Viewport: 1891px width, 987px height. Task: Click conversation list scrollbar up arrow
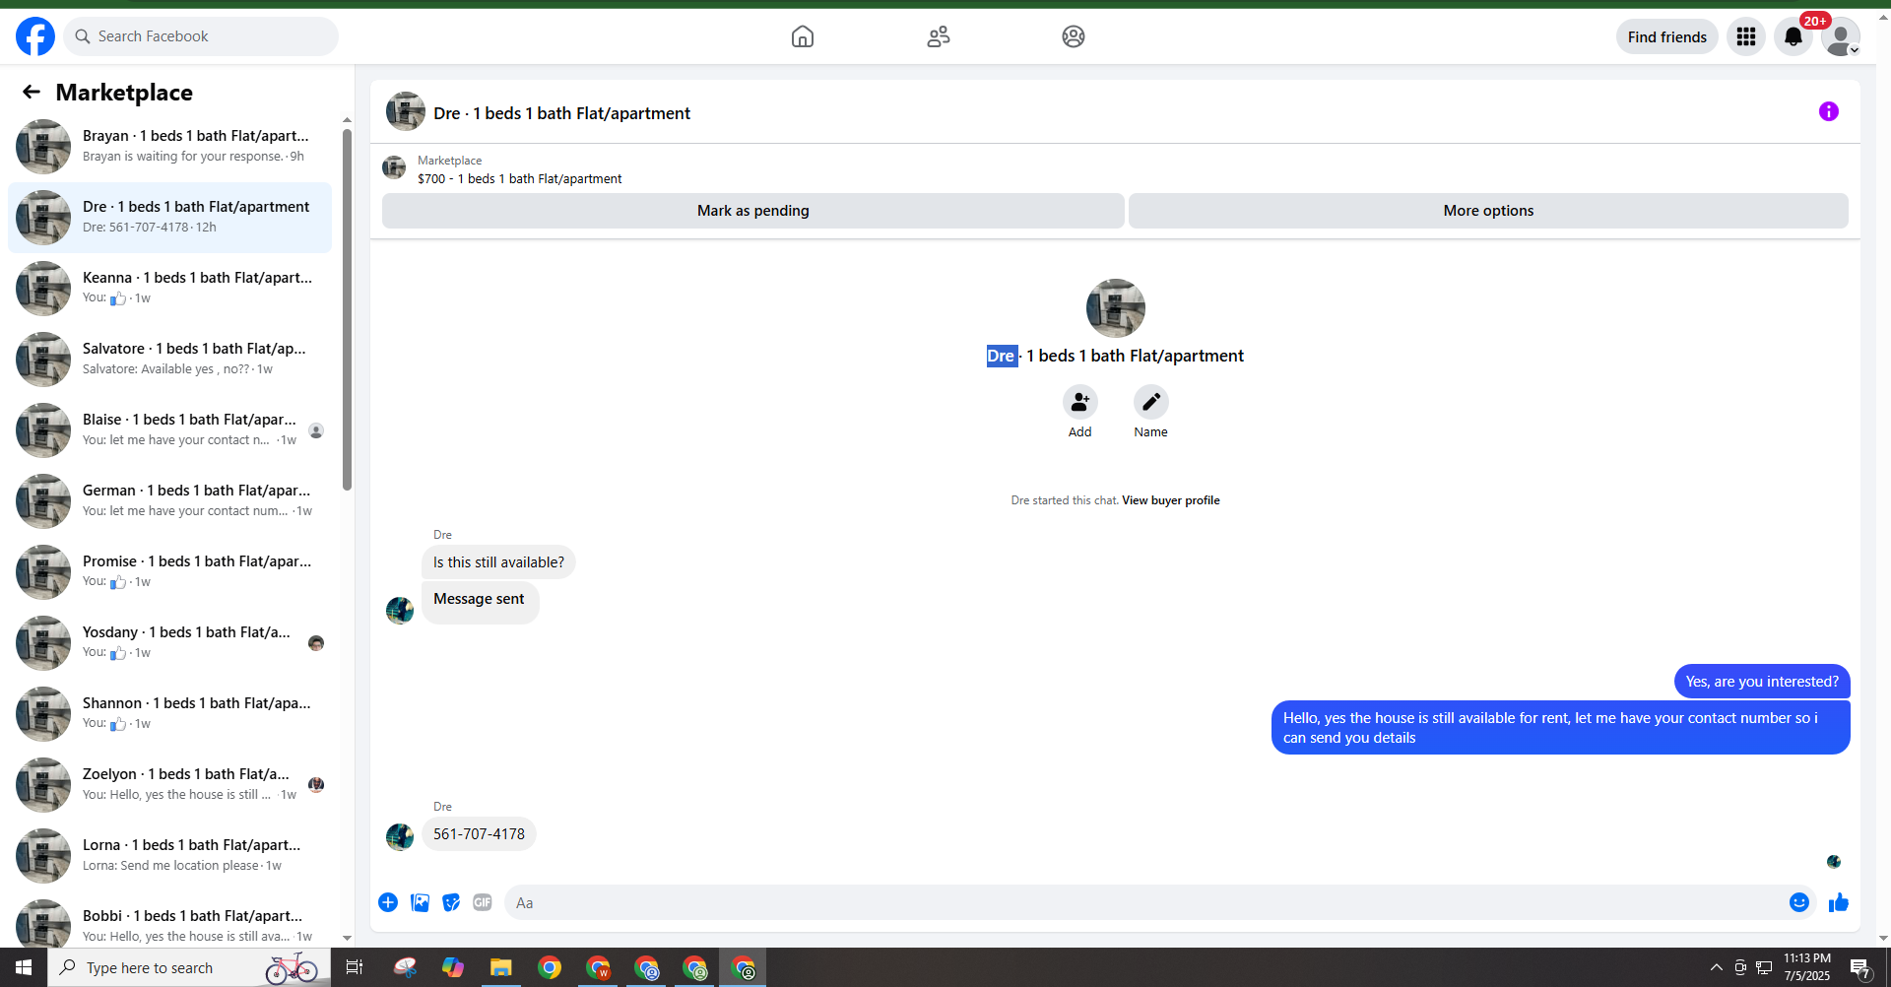tap(347, 119)
